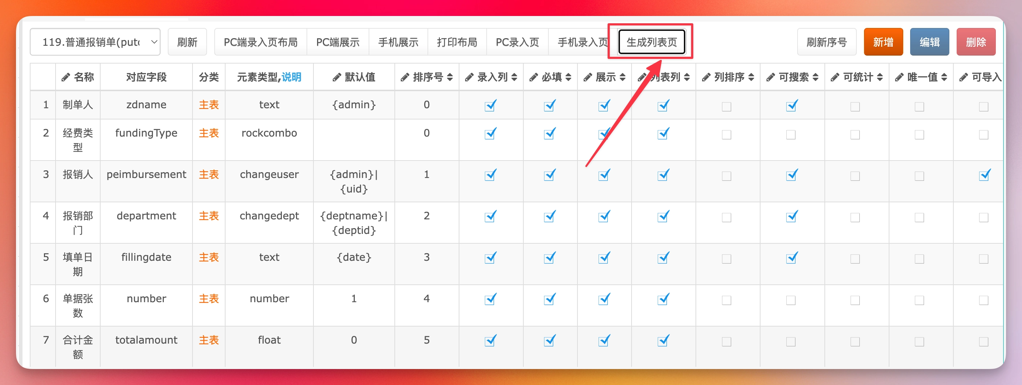Sort by 必填 using its sort arrows
1022x385 pixels.
point(568,77)
